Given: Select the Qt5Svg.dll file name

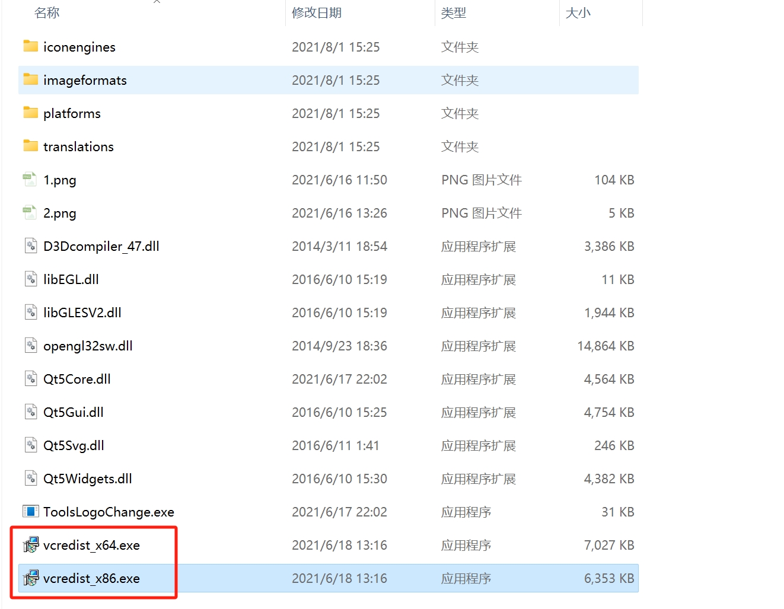Looking at the screenshot, I should [x=74, y=445].
